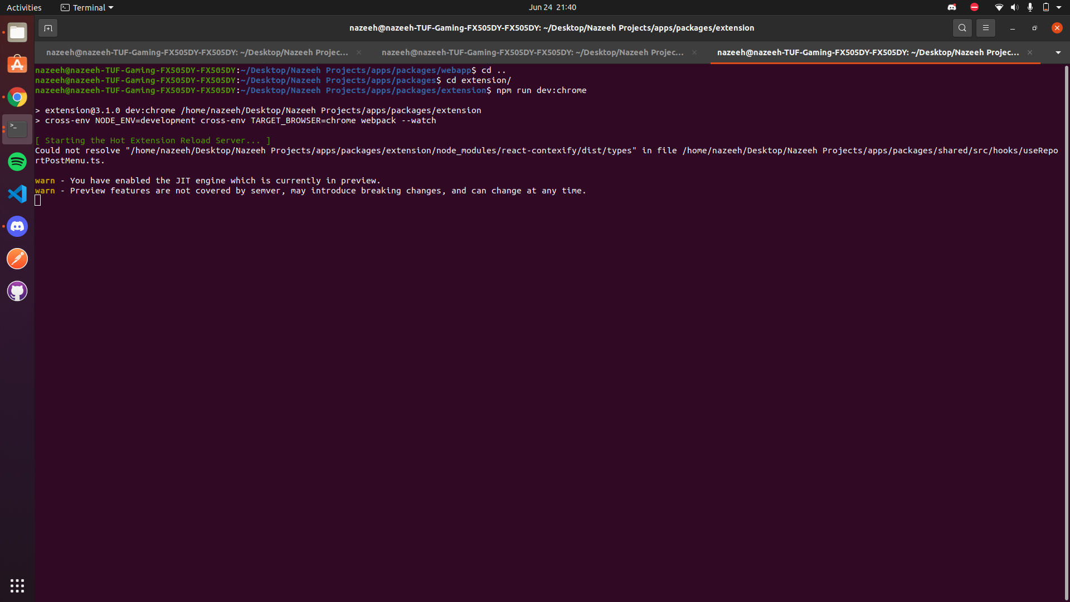Viewport: 1070px width, 602px height.
Task: Launch Google Chrome from the dock
Action: point(17,98)
